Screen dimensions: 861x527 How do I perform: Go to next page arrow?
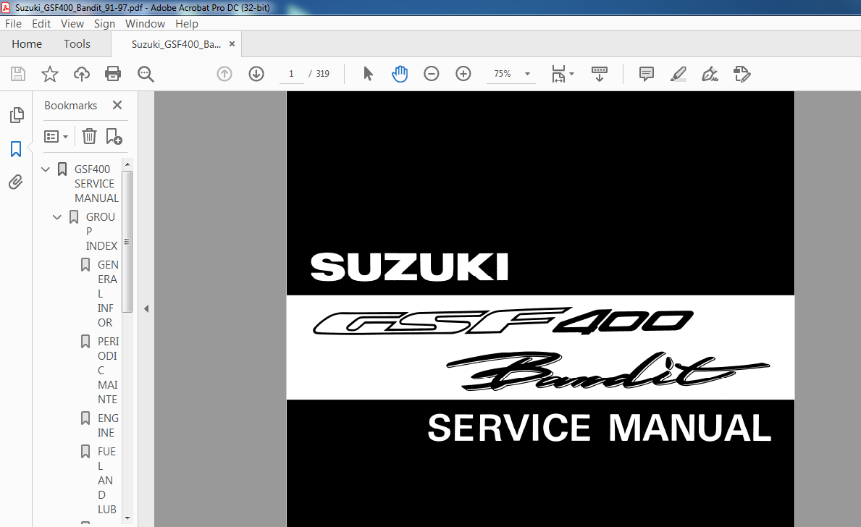(x=256, y=74)
